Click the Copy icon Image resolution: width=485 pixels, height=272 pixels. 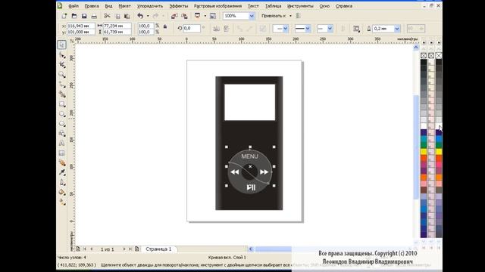[117, 16]
